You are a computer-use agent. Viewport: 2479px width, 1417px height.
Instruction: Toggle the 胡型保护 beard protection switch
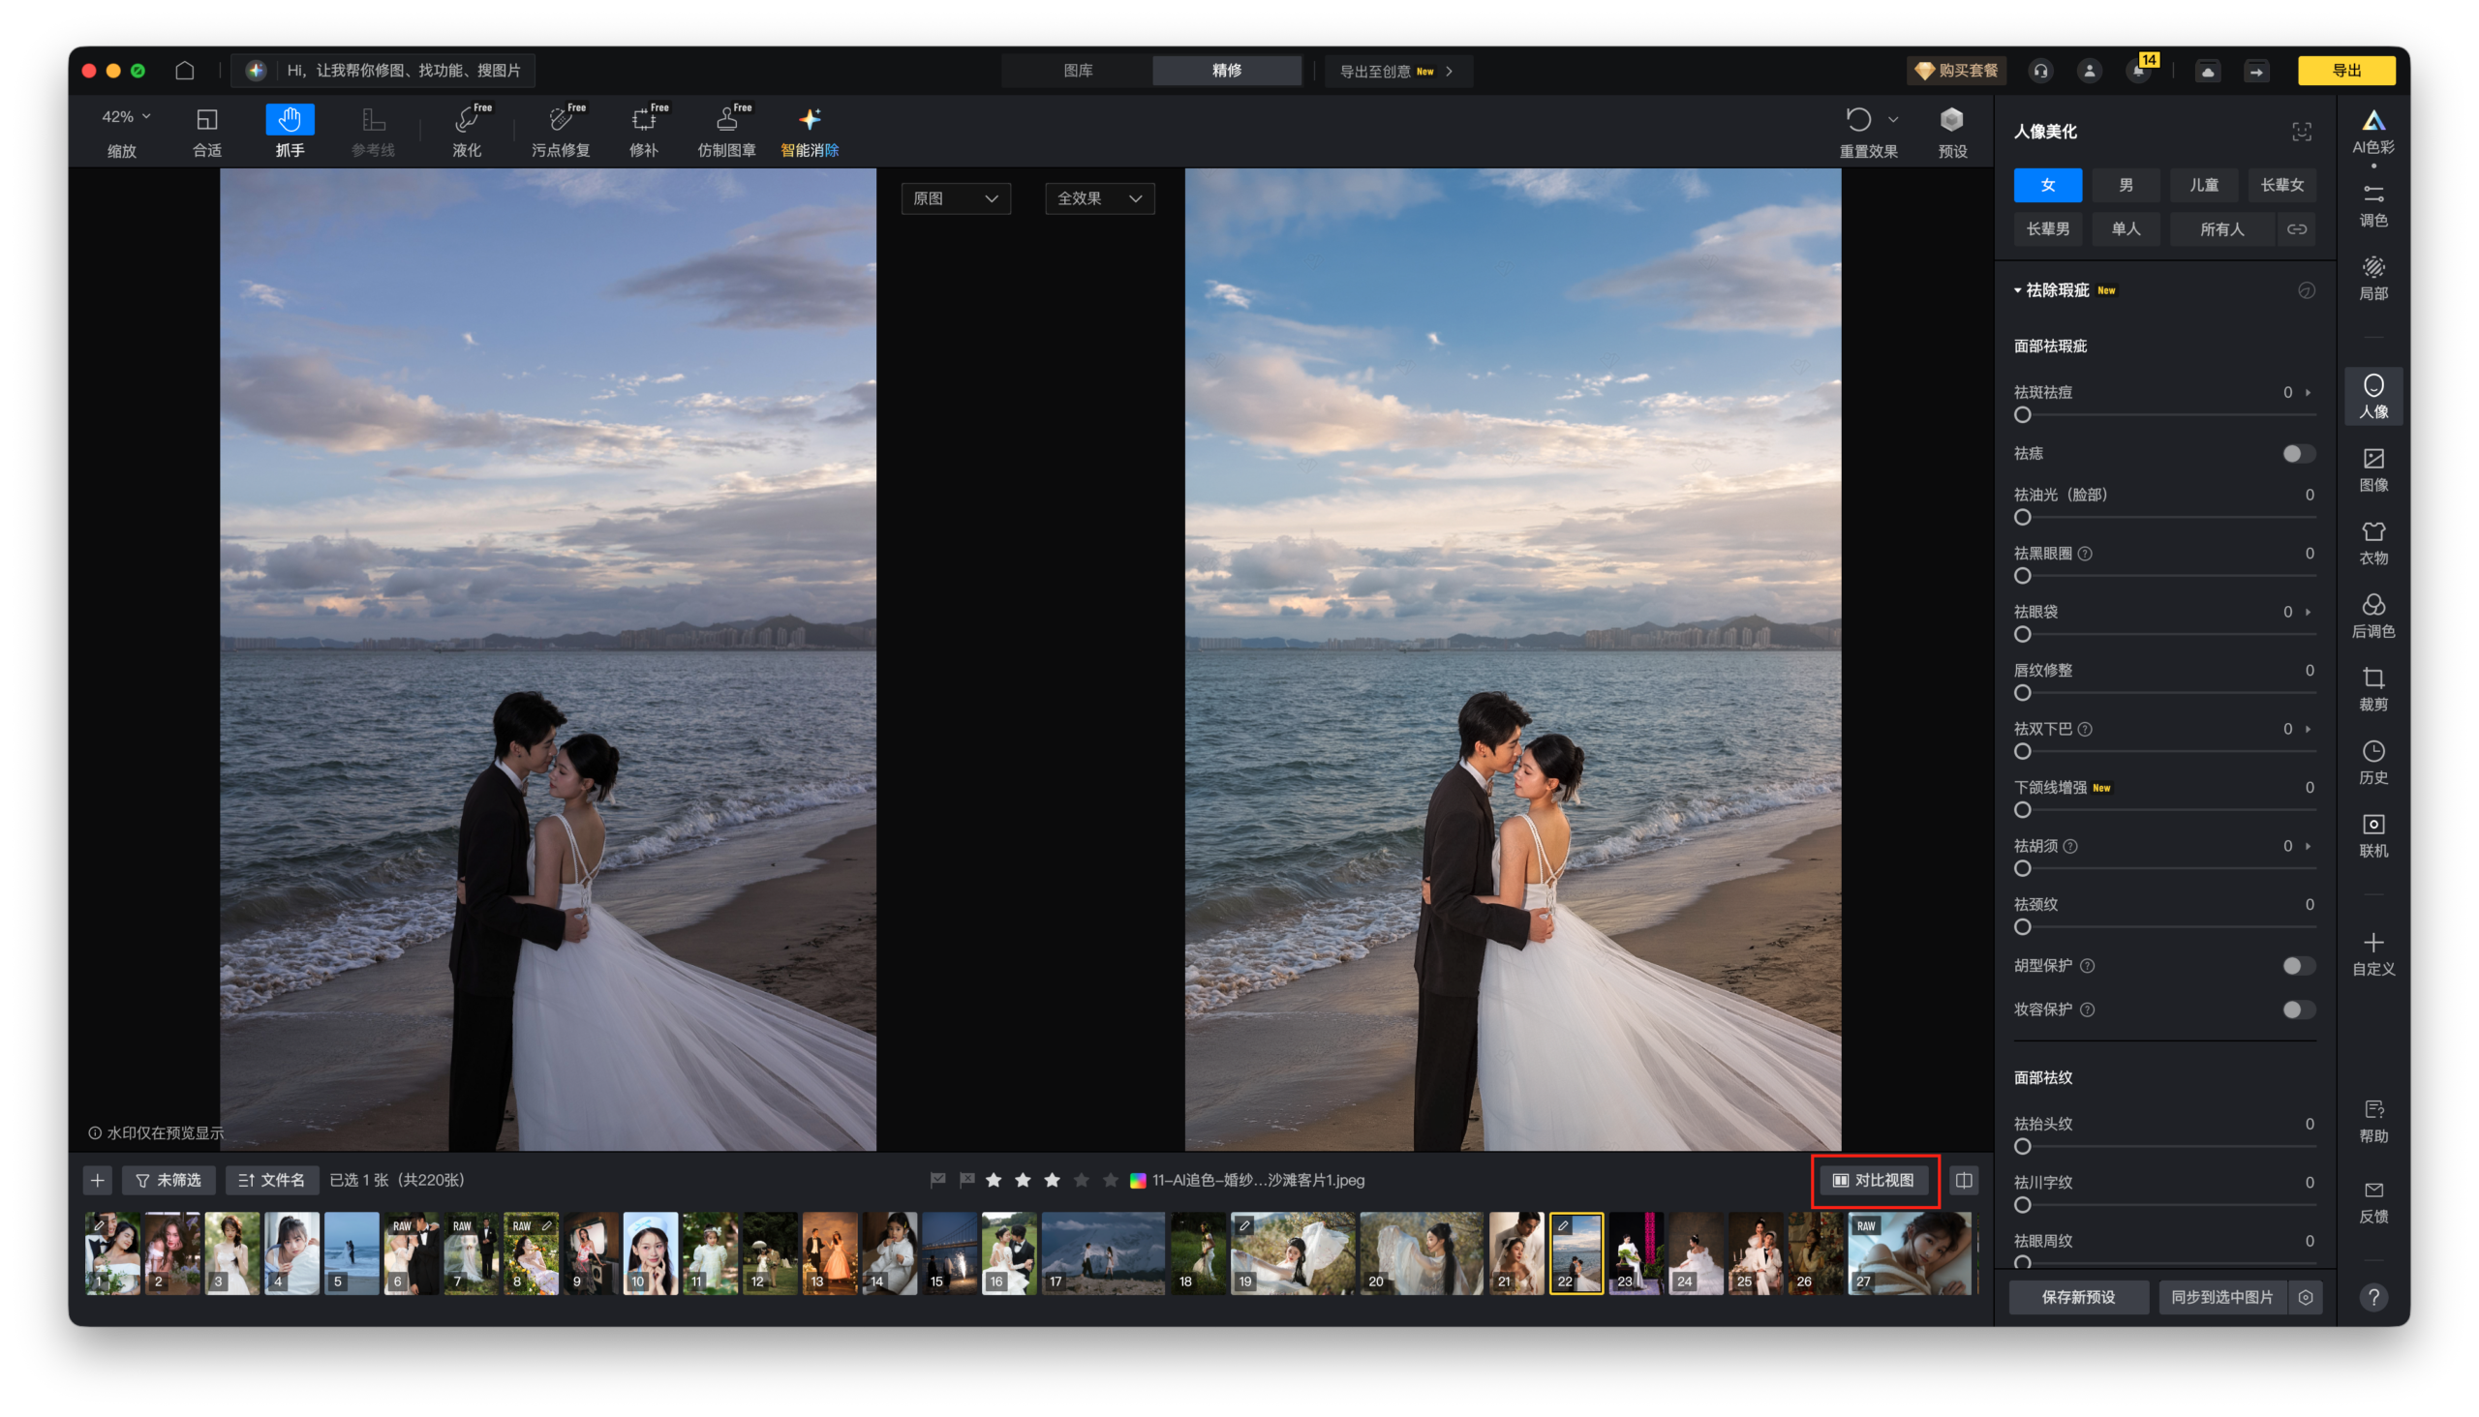click(x=2298, y=965)
